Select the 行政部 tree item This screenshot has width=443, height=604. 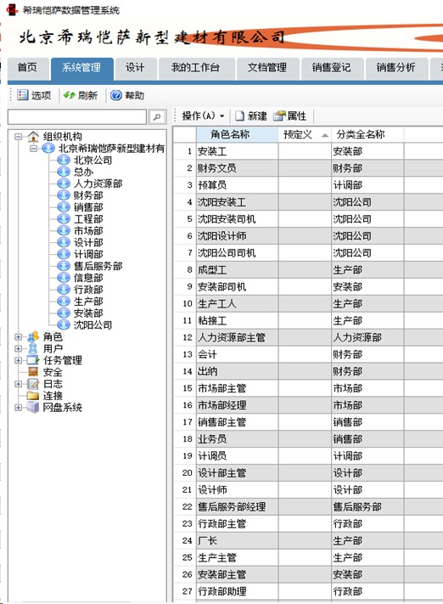pyautogui.click(x=88, y=290)
